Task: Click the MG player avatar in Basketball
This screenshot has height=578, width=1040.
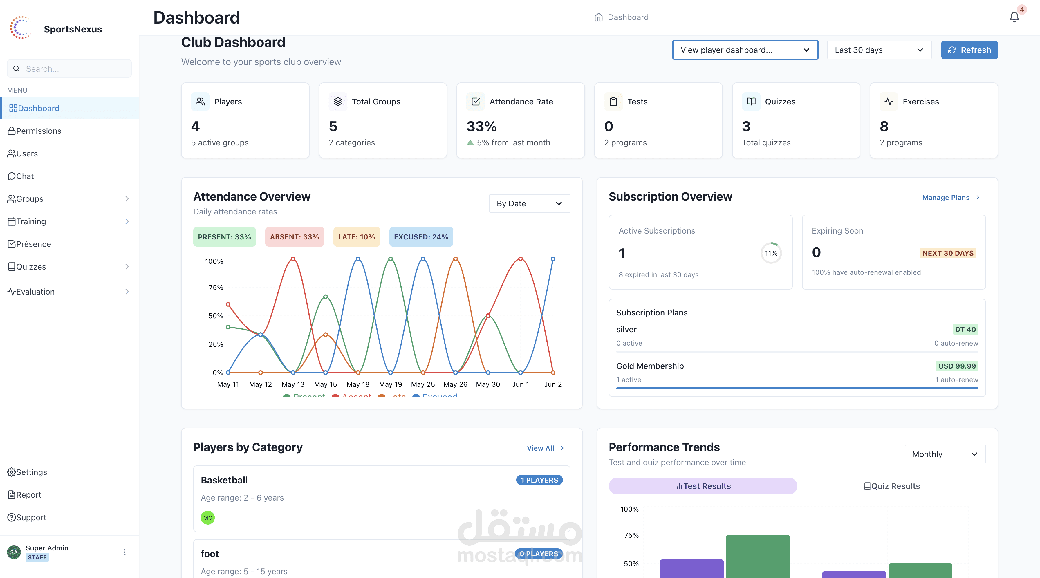Action: (x=207, y=517)
